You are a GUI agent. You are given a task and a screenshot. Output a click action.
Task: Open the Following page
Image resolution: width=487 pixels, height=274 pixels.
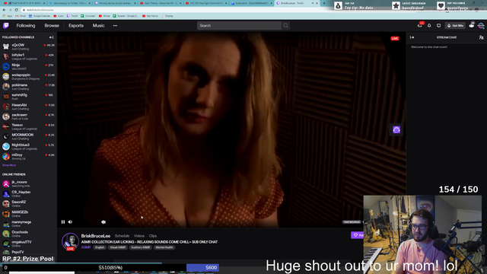(x=26, y=25)
